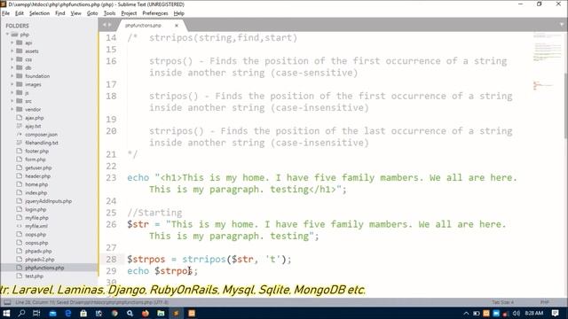Close the phpfunctions.php tab
Screen dimensions: 568x319
point(177,26)
